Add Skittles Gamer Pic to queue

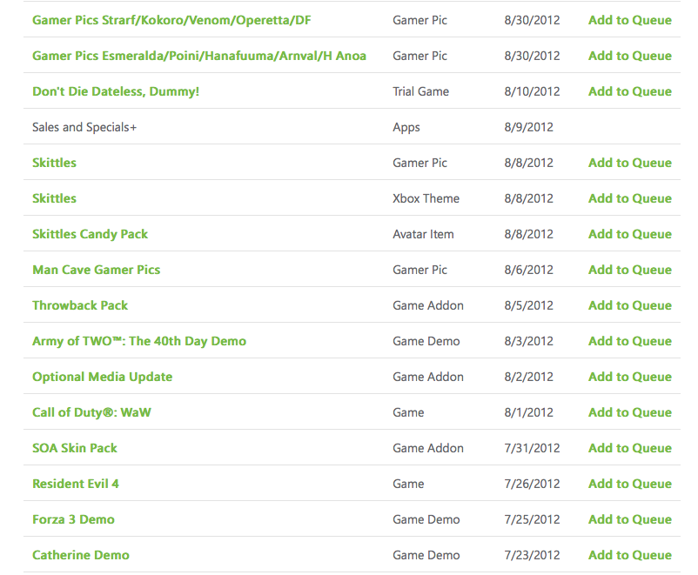(x=630, y=163)
